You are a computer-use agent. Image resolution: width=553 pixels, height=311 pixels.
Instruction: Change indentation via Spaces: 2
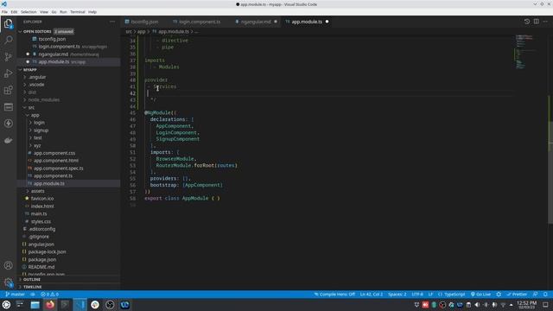pyautogui.click(x=397, y=294)
